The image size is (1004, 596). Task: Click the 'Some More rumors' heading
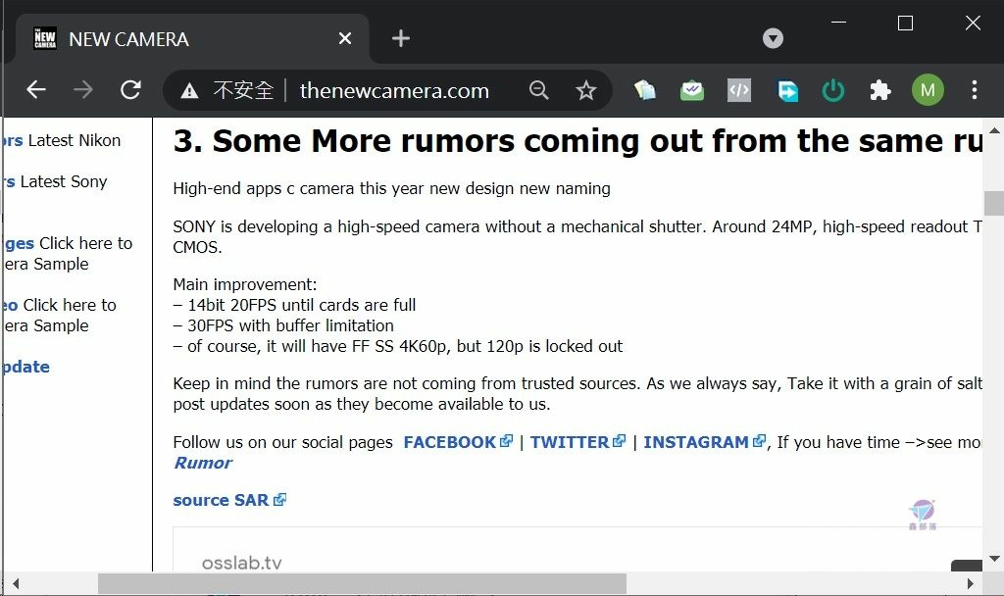click(x=577, y=141)
